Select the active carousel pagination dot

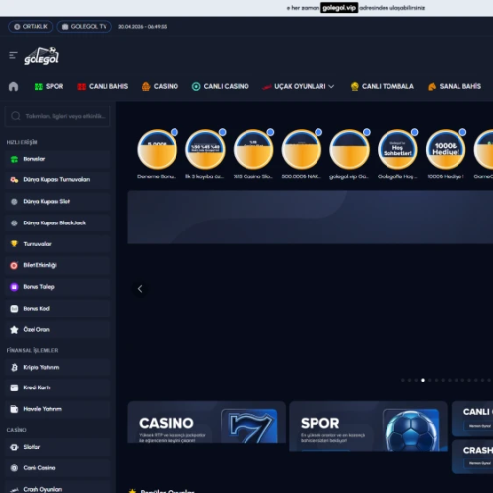(423, 380)
